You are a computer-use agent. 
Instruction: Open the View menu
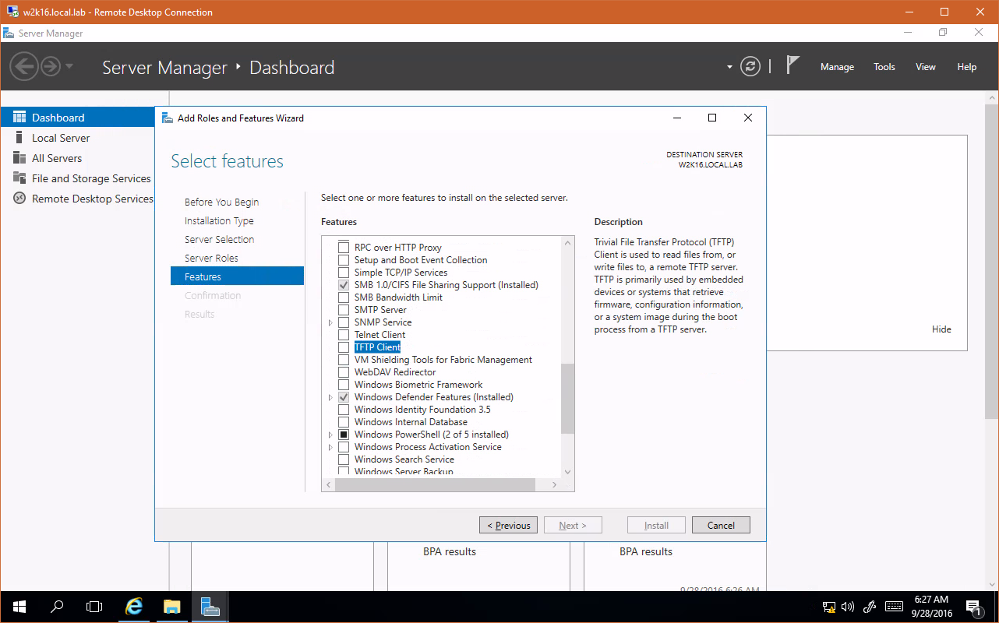(x=926, y=67)
